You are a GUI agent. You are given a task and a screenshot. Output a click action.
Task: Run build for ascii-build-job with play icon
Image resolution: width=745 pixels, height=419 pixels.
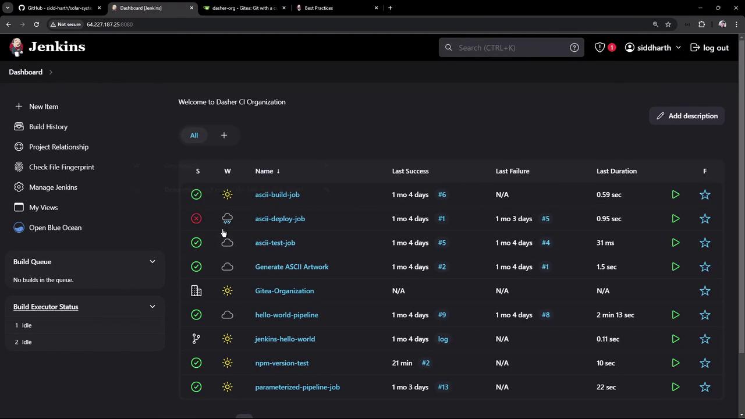675,194
